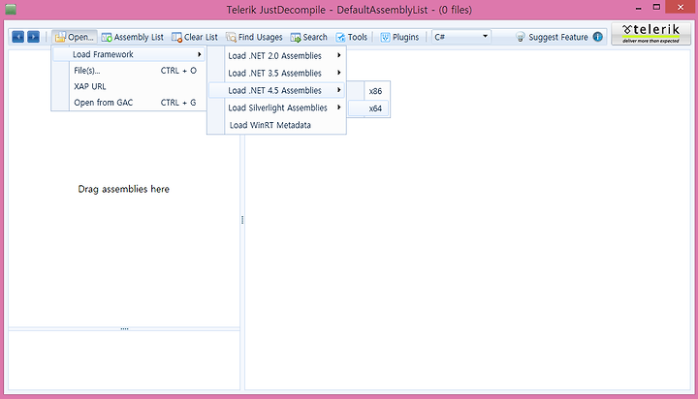Click the Plugins button label
698x399 pixels.
point(405,38)
